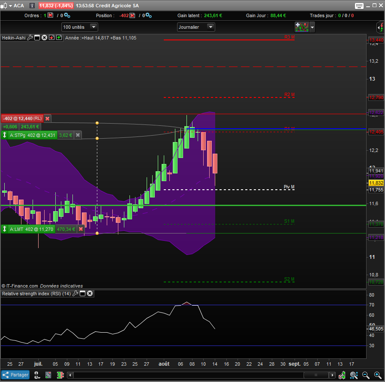Click the orange handle at the limit order level
The width and height of the screenshot is (385, 382).
coord(97,233)
